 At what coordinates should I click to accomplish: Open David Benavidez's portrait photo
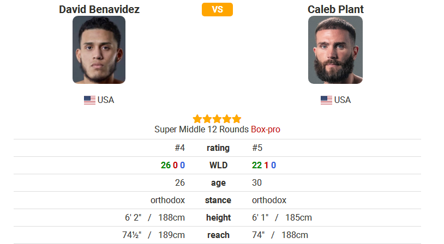(x=99, y=50)
